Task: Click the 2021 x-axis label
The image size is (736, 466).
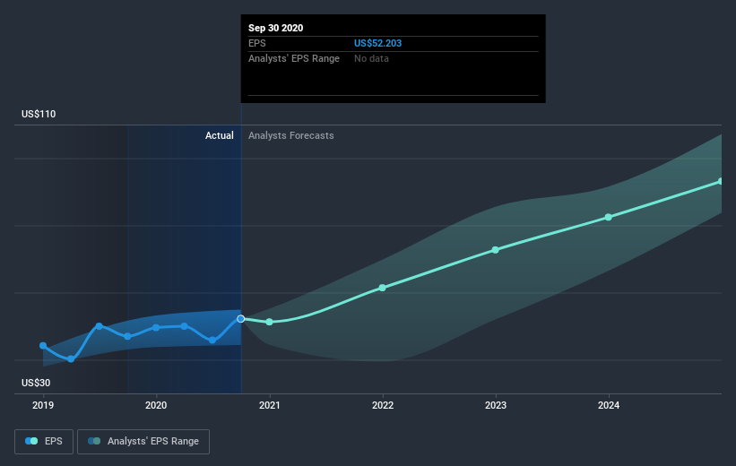Action: click(270, 405)
